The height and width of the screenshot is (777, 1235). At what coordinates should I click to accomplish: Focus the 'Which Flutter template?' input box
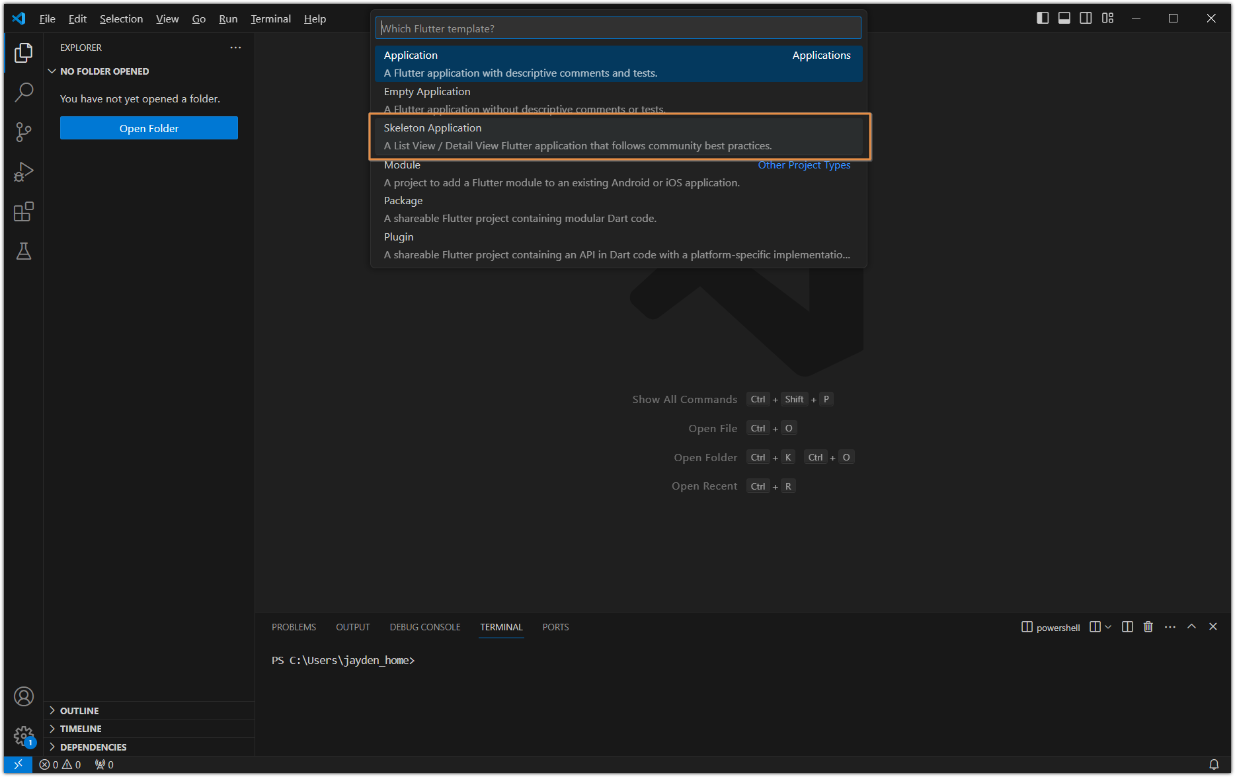[x=618, y=28]
